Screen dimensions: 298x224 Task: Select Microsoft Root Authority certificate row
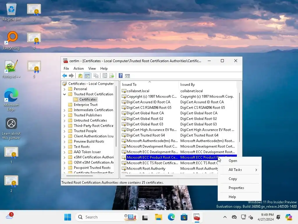click(x=169, y=168)
